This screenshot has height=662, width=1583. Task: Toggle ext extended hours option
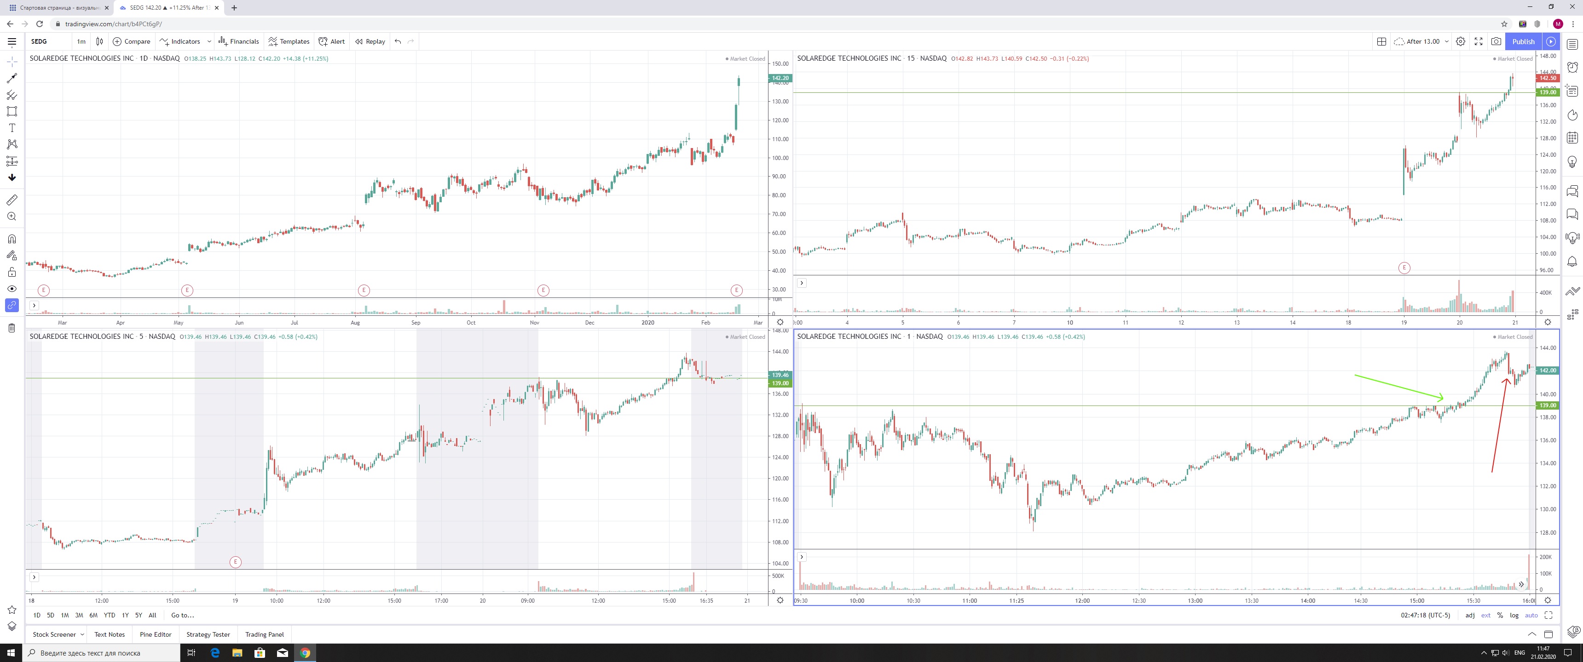tap(1485, 615)
